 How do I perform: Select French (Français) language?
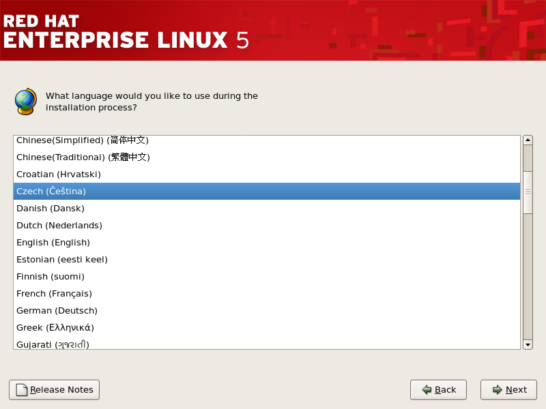click(x=54, y=294)
